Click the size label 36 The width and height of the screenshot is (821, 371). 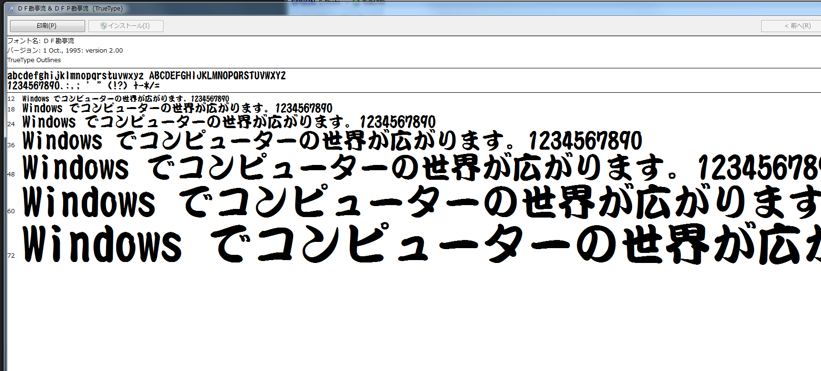pos(11,145)
